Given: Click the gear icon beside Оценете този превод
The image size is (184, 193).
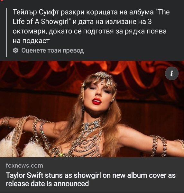Looking at the screenshot, I should [15, 51].
